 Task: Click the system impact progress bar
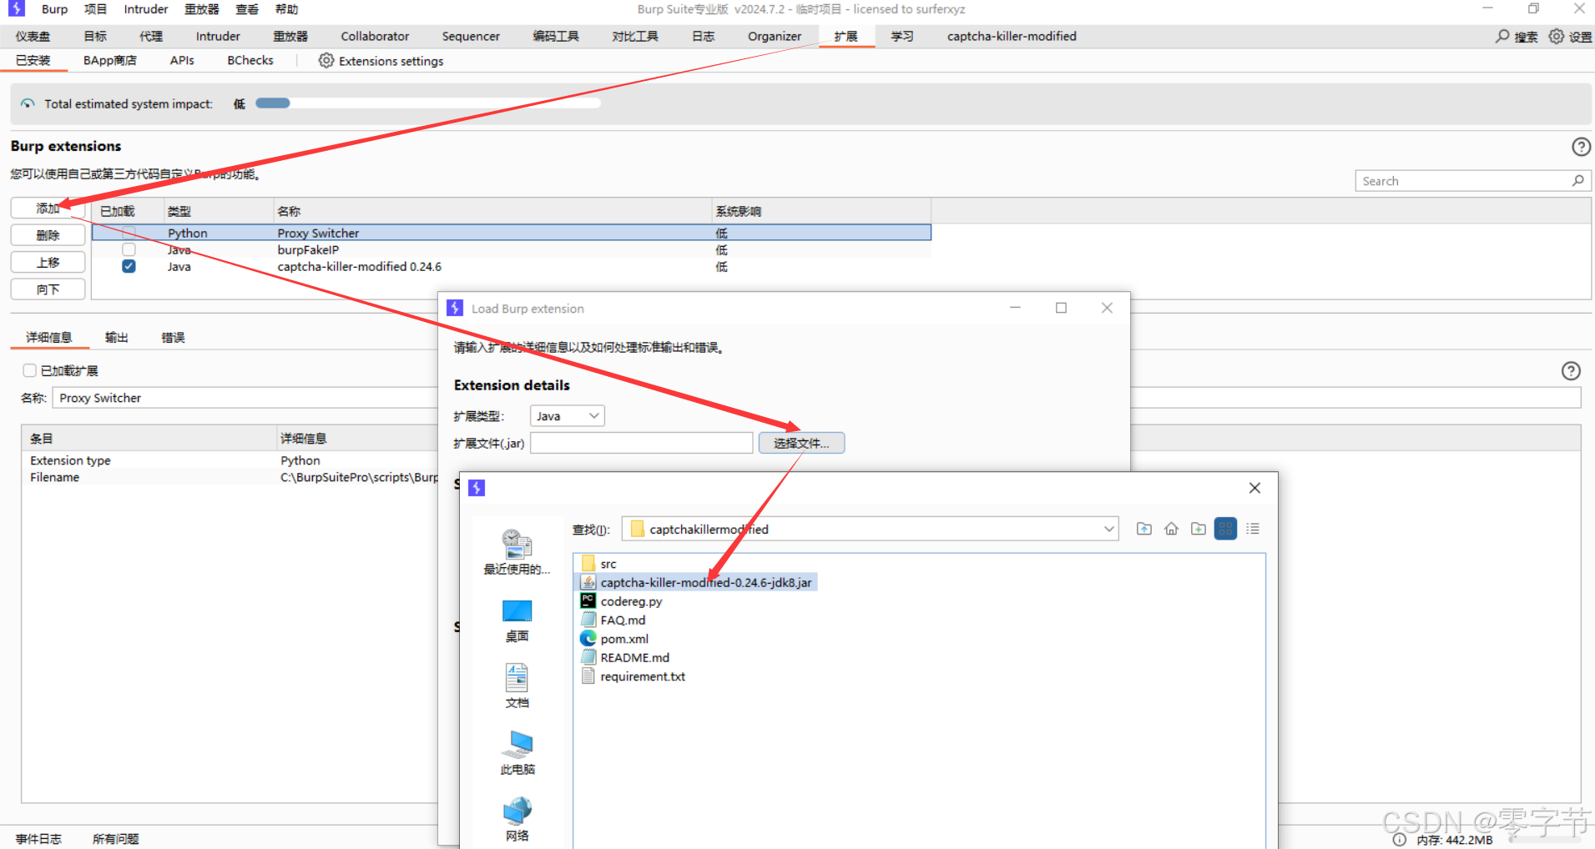pyautogui.click(x=428, y=103)
